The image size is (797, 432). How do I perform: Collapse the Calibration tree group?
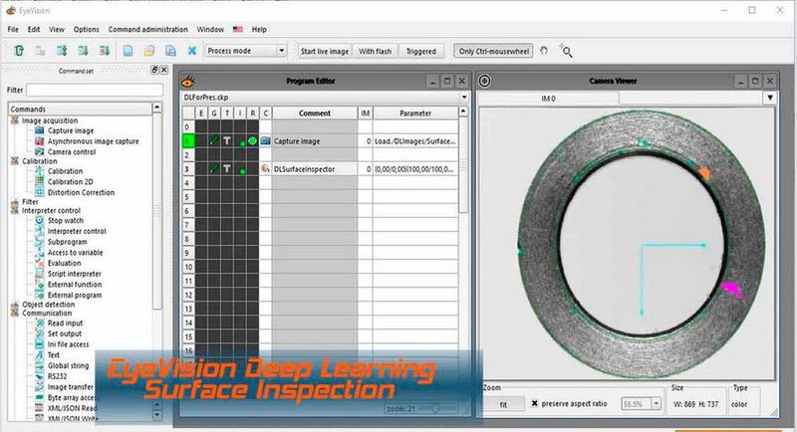15,161
